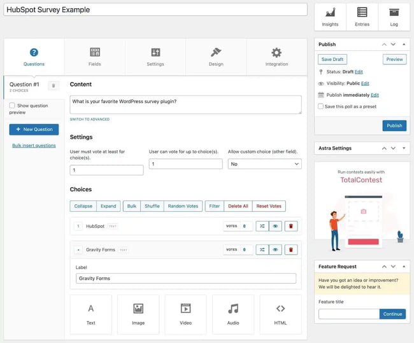Click the question content text area
Viewport: 414px width, 343px height.
tap(185, 105)
